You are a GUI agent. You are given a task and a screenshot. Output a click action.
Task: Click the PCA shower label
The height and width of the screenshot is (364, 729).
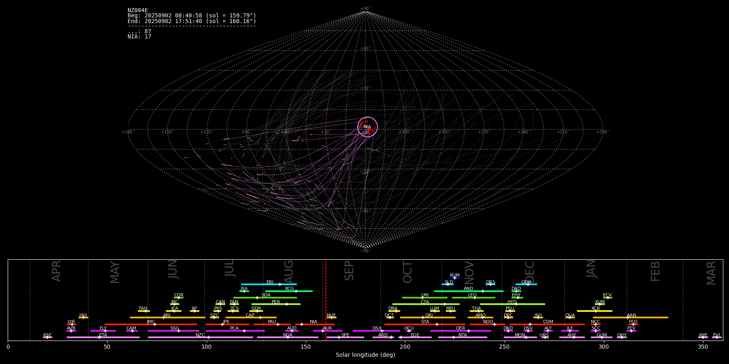click(x=234, y=328)
